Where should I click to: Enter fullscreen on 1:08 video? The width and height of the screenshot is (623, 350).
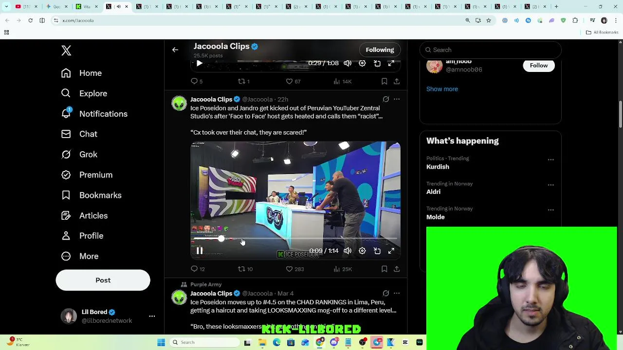tap(391, 63)
